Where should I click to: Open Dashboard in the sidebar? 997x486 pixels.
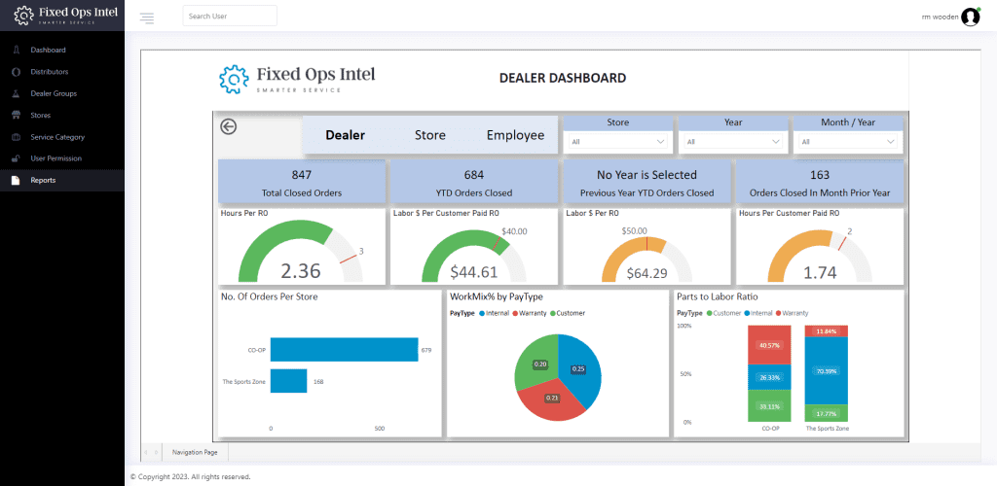point(49,50)
